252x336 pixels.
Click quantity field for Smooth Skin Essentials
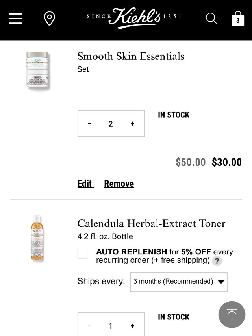(x=111, y=124)
